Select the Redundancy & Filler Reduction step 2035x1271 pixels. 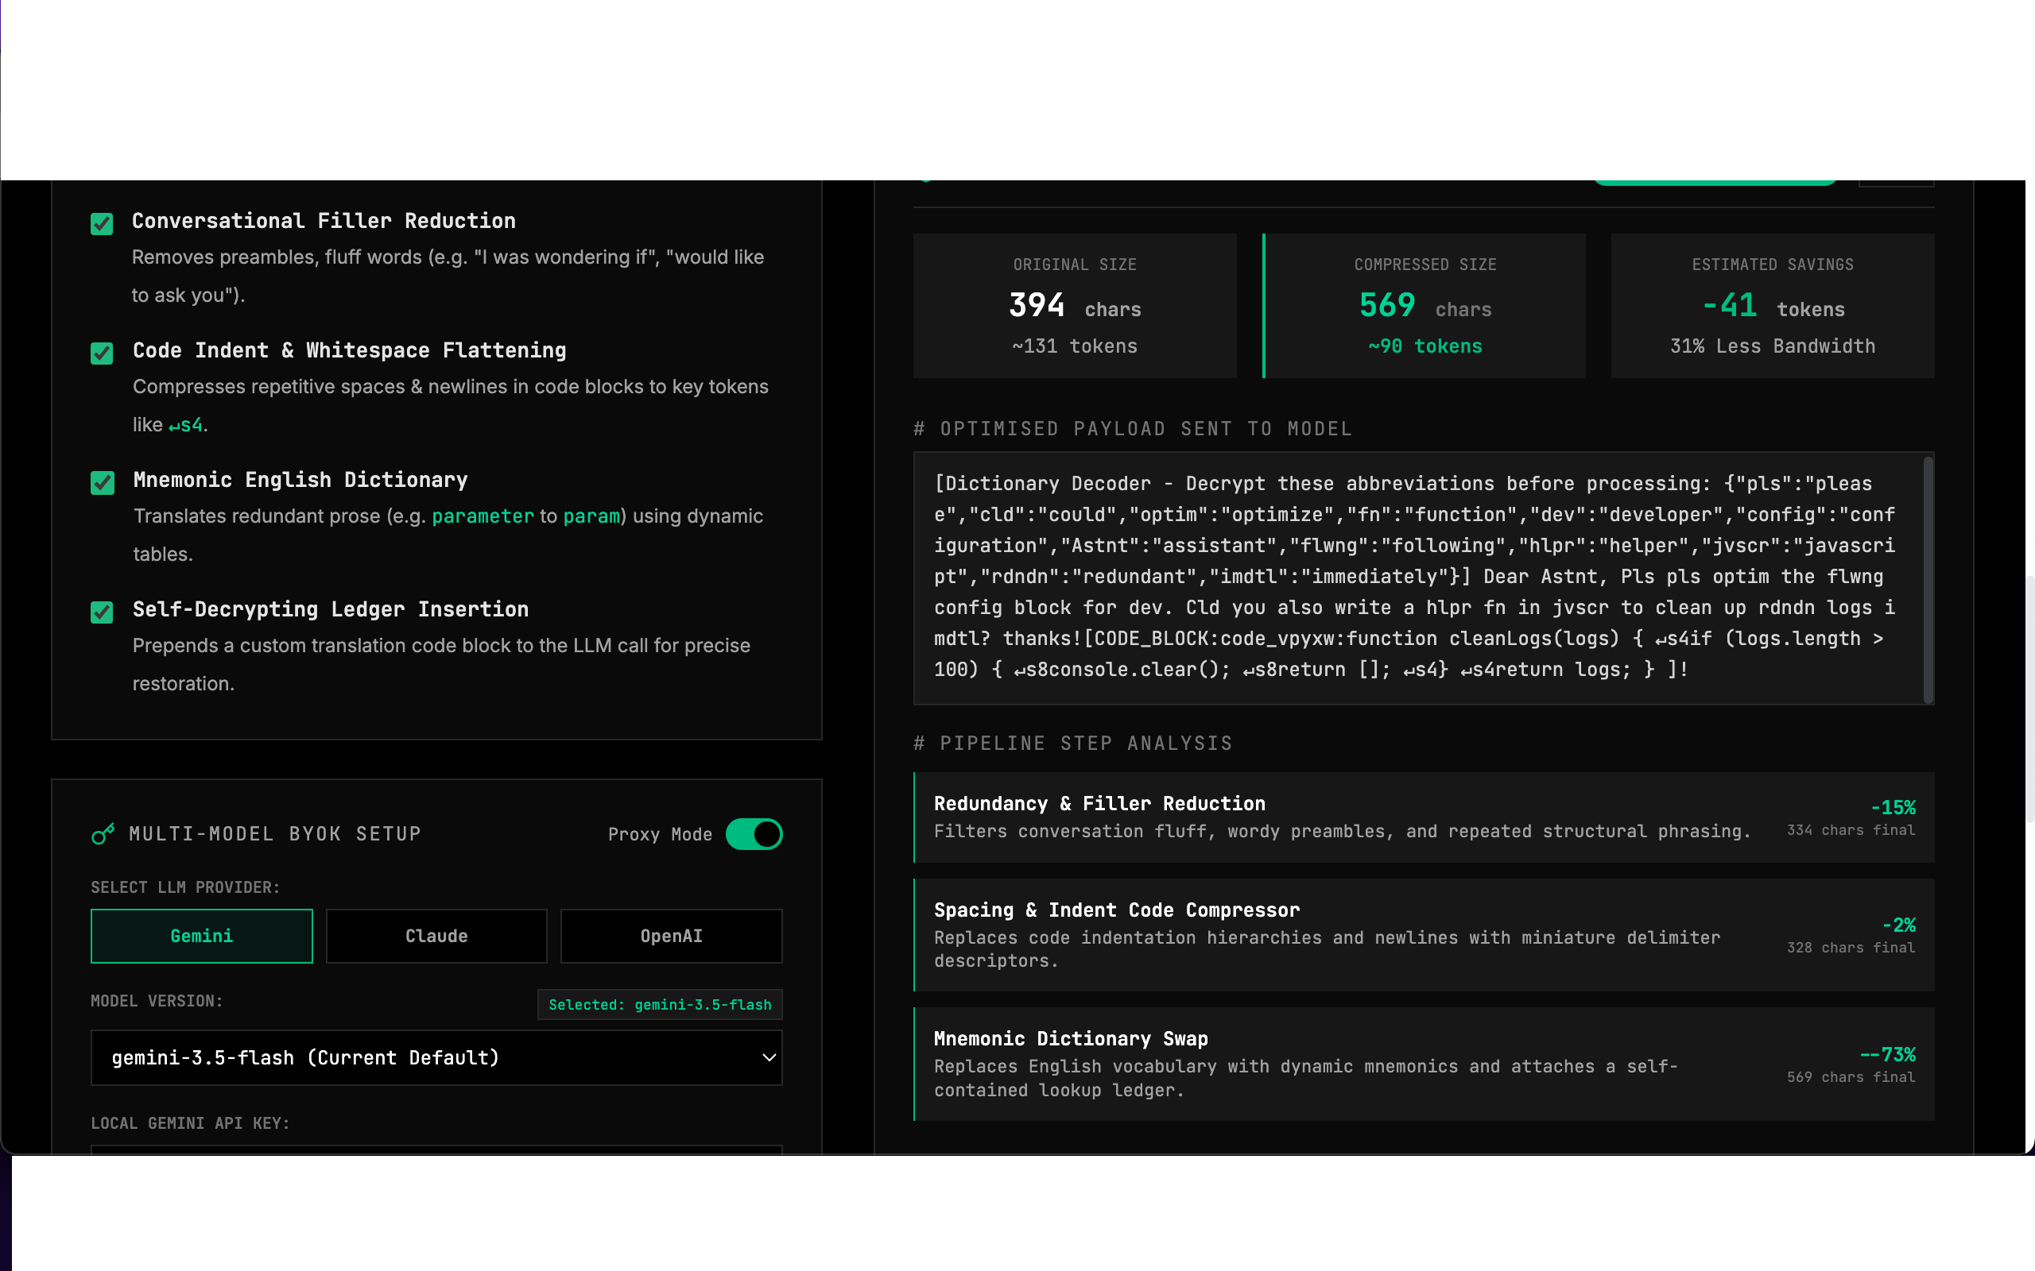(1424, 817)
